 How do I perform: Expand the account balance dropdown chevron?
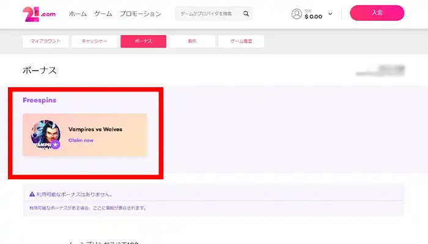[330, 14]
